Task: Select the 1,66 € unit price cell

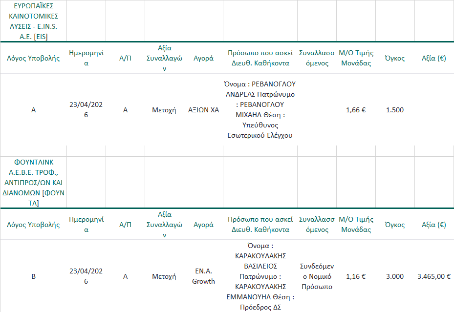Action: [x=356, y=110]
